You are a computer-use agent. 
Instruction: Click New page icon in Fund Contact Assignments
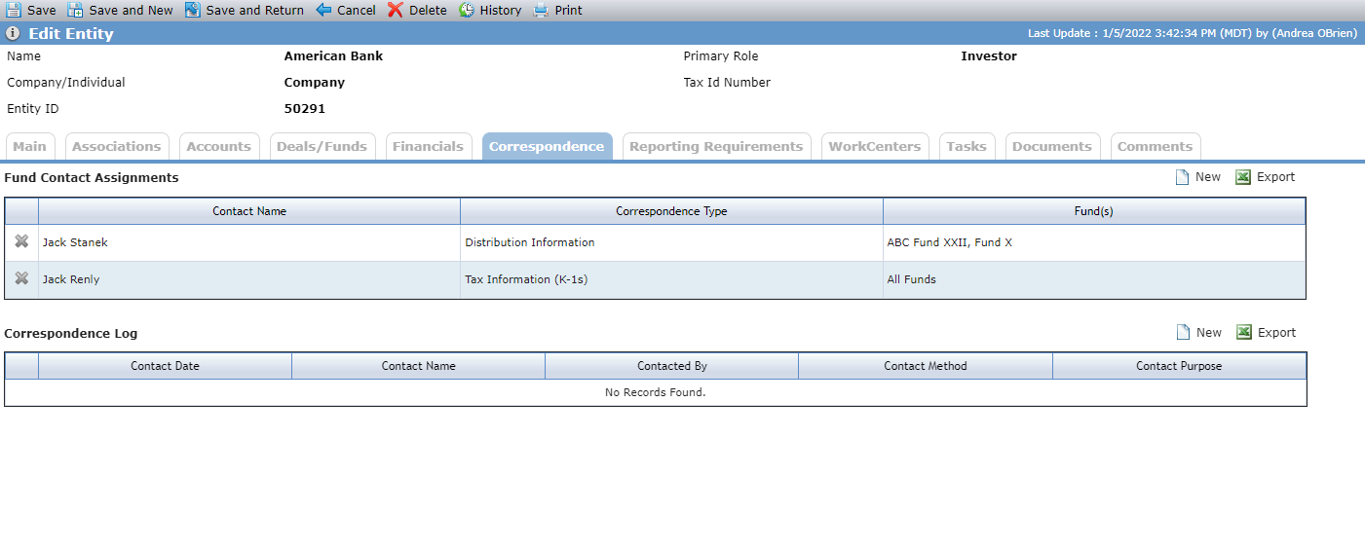point(1183,177)
